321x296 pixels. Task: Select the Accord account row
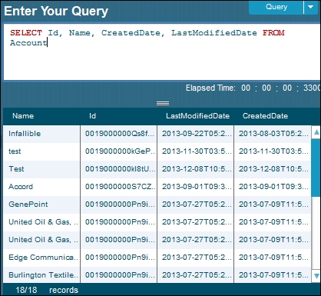click(157, 187)
